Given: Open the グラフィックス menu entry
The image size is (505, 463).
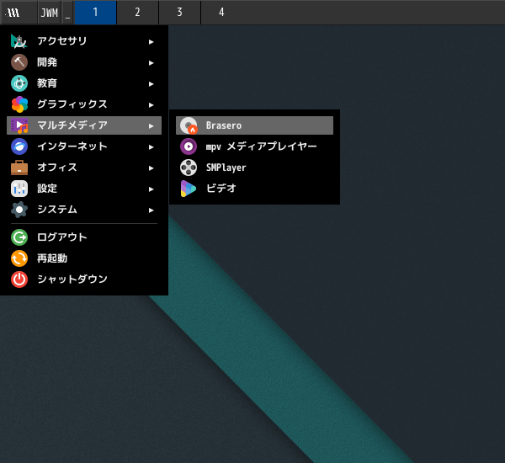Looking at the screenshot, I should coord(84,104).
